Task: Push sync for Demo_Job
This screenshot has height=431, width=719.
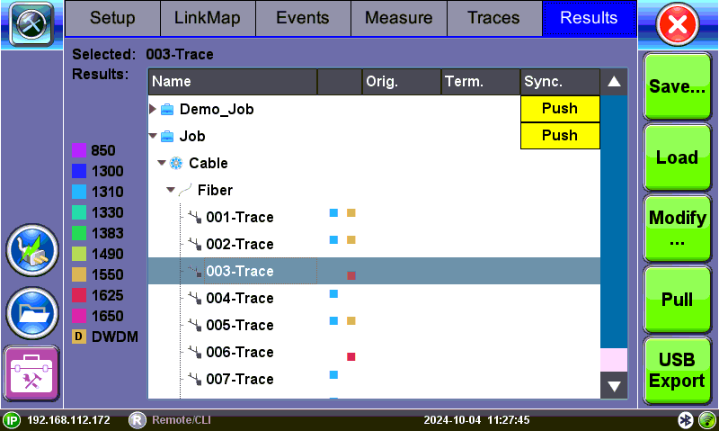Action: [560, 109]
